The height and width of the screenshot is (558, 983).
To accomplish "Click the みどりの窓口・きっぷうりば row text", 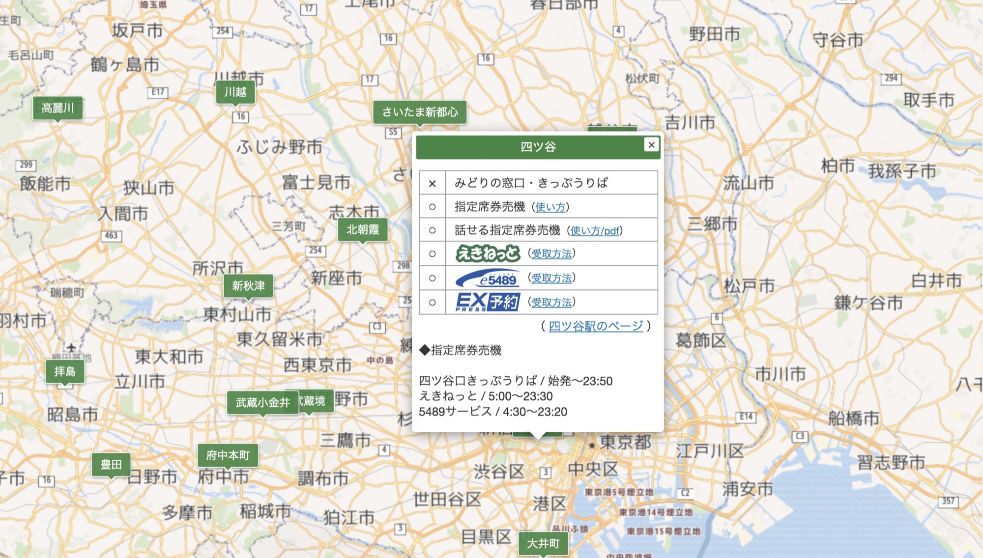I will point(531,183).
